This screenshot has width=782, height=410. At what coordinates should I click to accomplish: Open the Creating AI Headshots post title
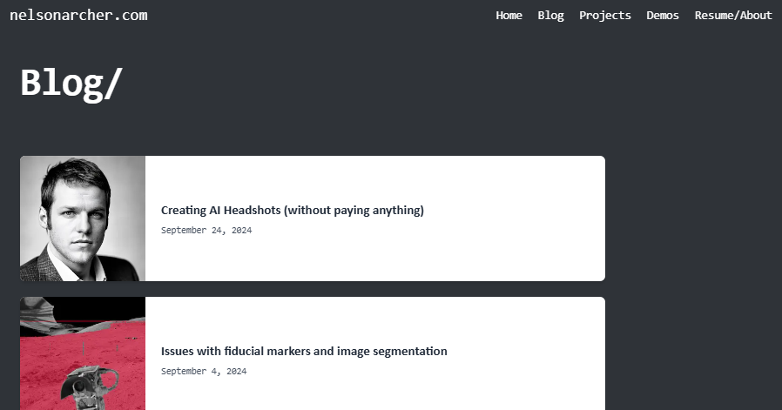[292, 210]
